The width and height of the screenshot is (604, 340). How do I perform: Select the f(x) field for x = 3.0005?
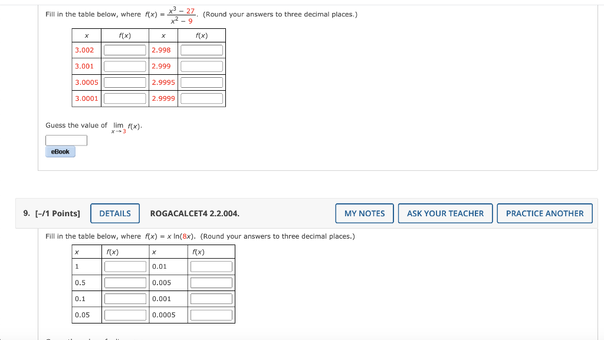pyautogui.click(x=124, y=82)
